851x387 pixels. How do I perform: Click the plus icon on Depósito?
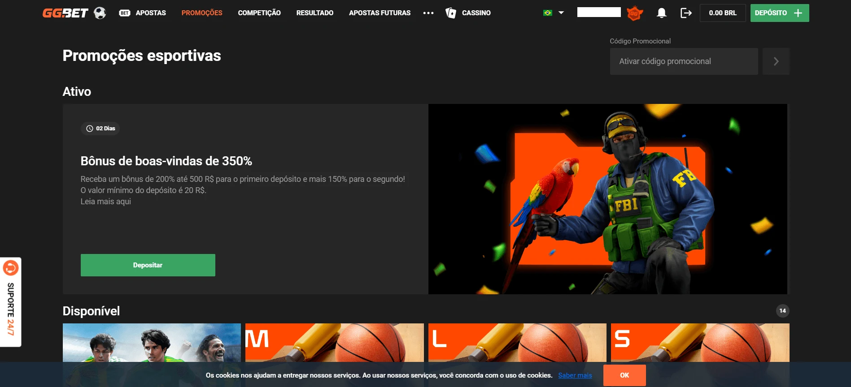coord(798,13)
